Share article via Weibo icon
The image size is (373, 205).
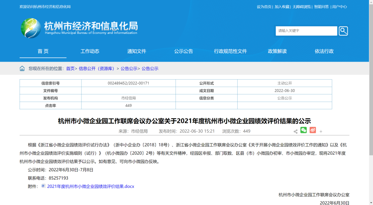point(313,130)
